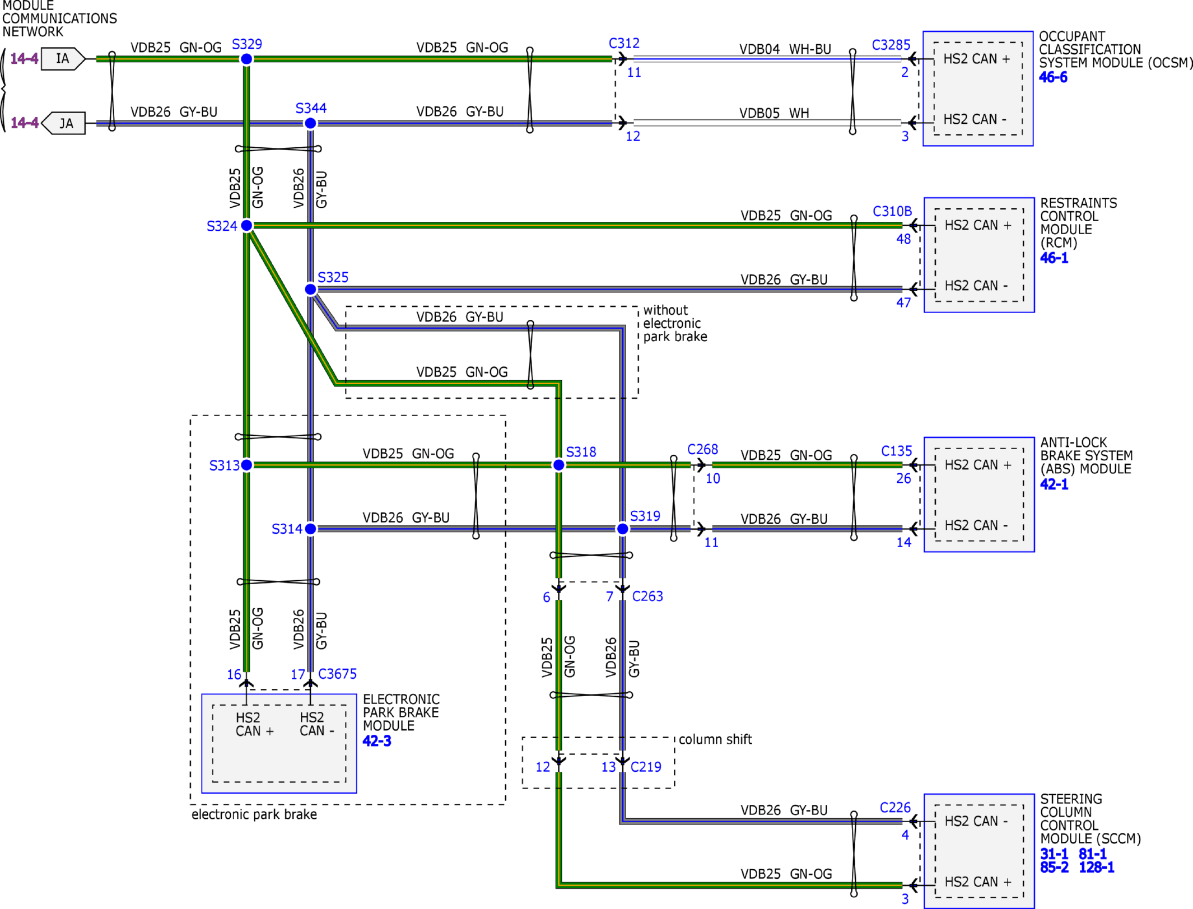
Task: Select the S313 splice dot
Action: click(x=246, y=465)
